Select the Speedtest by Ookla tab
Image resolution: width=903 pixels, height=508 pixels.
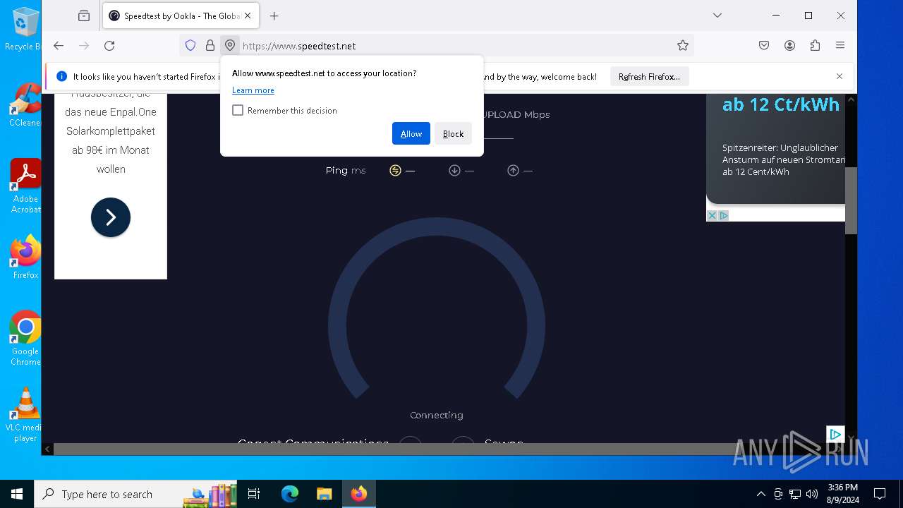coord(181,16)
